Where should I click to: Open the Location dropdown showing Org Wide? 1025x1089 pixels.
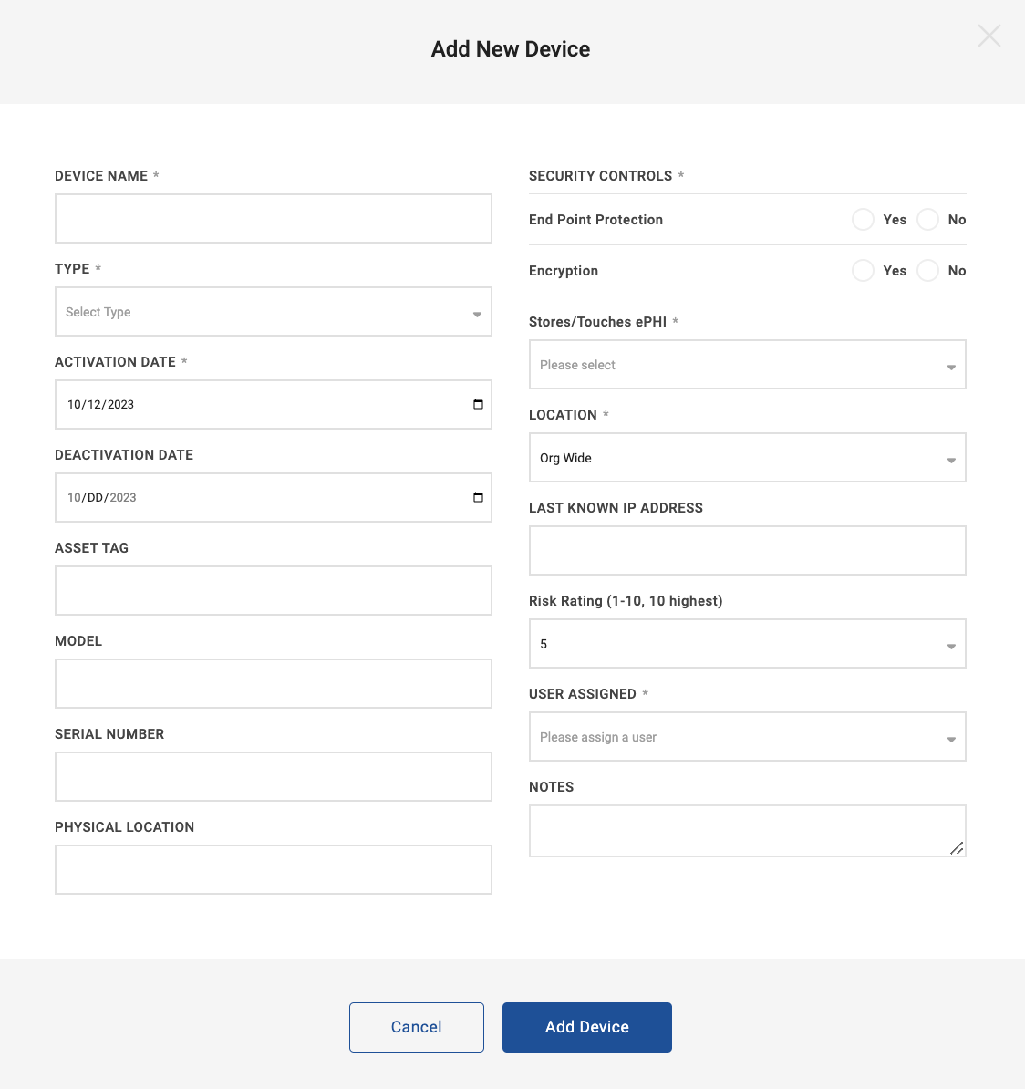click(747, 458)
